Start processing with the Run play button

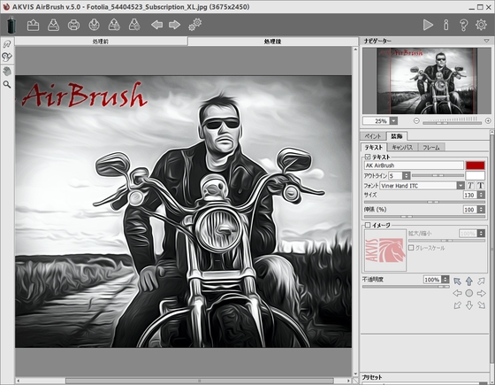(x=428, y=25)
